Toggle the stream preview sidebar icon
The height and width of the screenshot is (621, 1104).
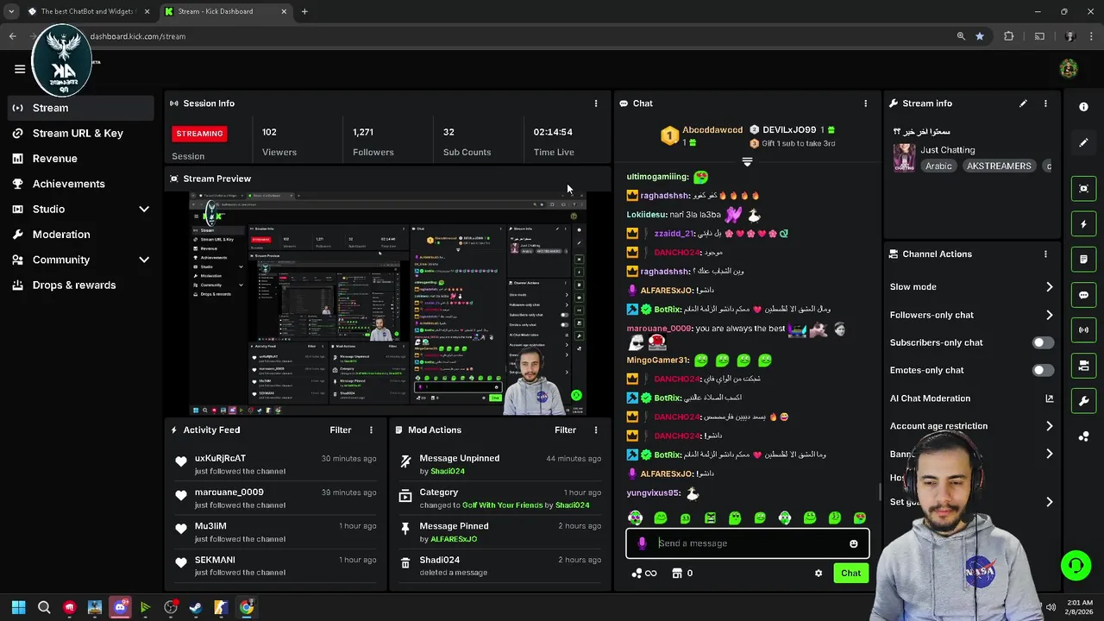point(1083,188)
